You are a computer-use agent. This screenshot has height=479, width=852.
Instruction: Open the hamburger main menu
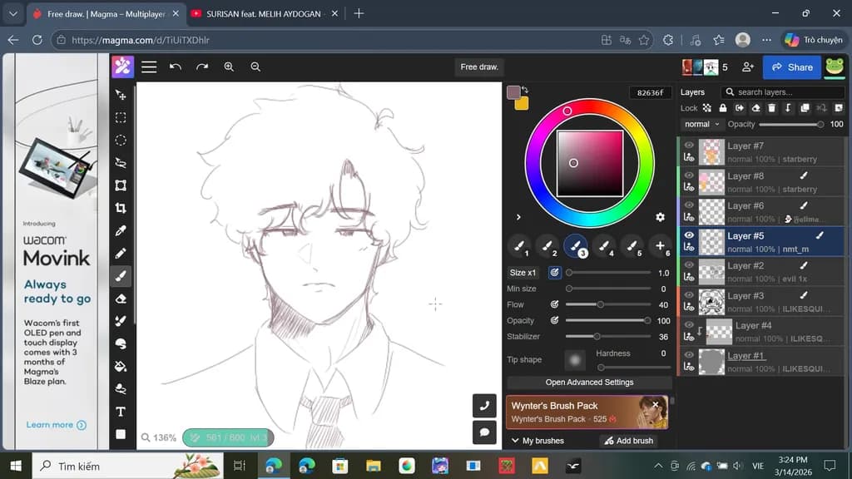click(x=149, y=67)
